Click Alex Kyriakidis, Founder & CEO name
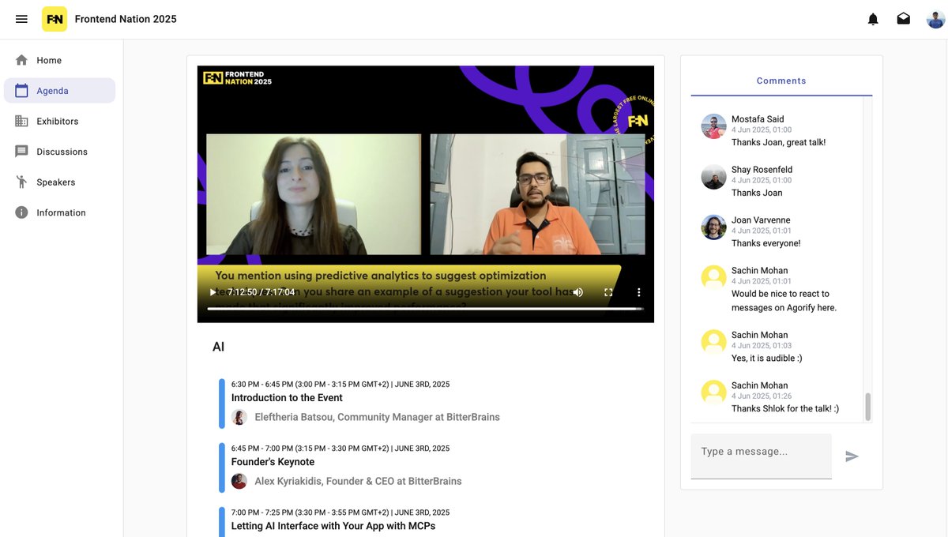Screen dimensions: 948x537 pyautogui.click(x=358, y=481)
